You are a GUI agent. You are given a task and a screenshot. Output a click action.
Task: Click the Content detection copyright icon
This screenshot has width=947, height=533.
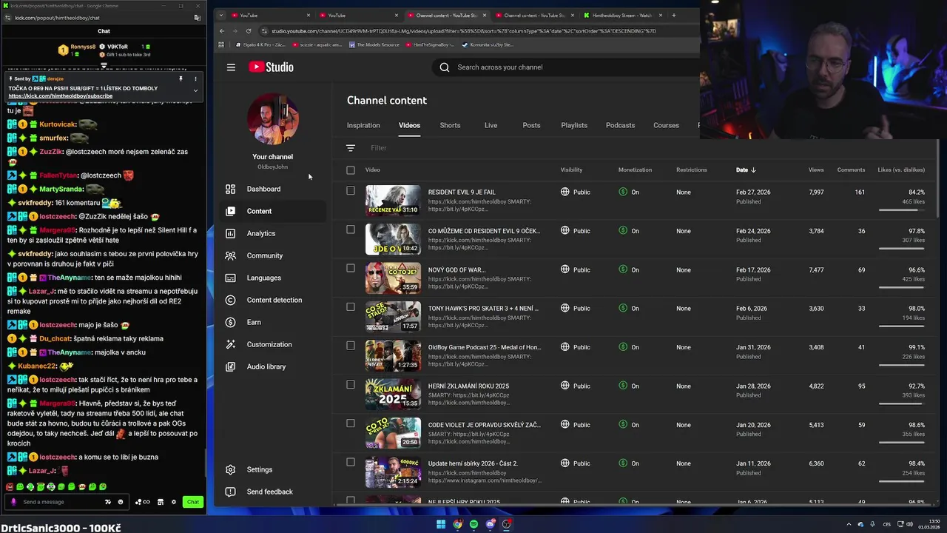coord(230,300)
